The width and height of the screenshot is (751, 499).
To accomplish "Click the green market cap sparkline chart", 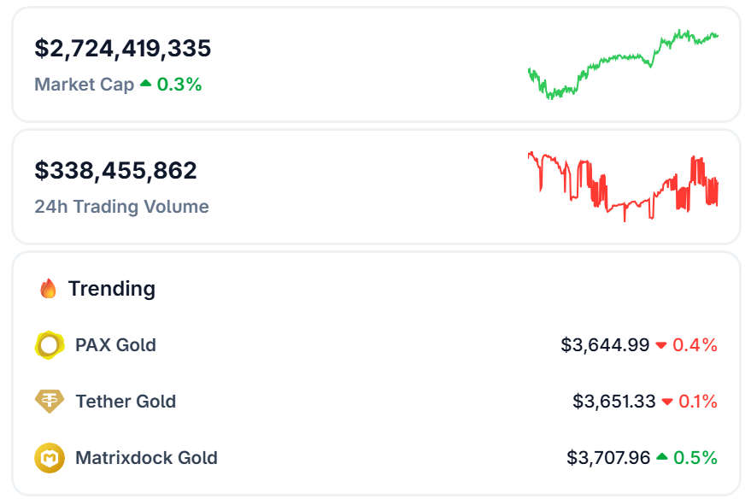I will (x=623, y=64).
